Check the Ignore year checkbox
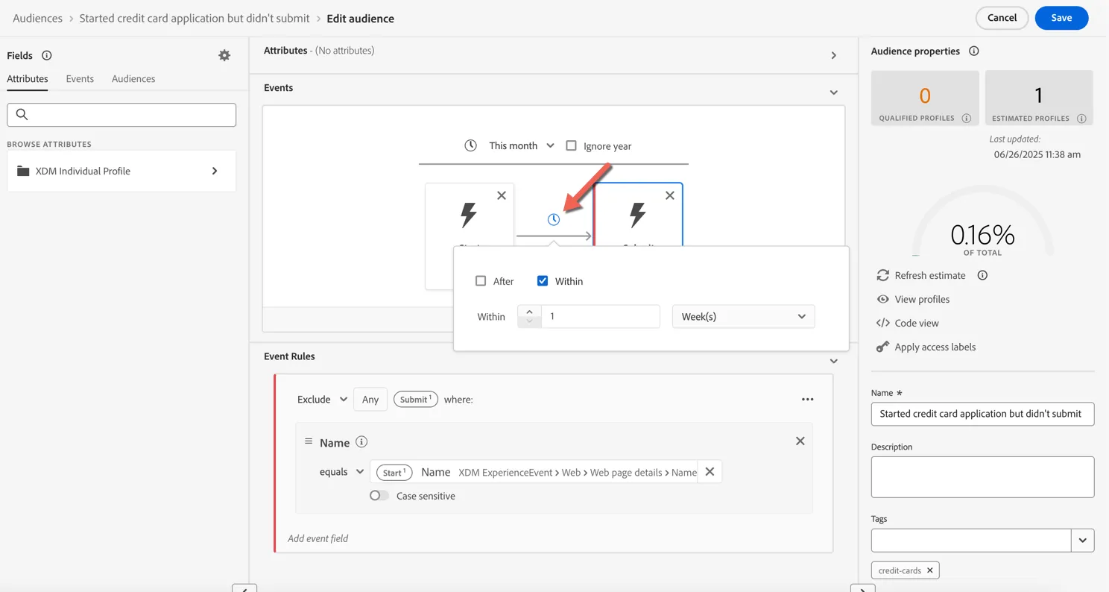 [571, 145]
